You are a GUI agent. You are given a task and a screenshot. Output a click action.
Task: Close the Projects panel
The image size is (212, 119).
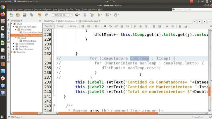pos(22,21)
